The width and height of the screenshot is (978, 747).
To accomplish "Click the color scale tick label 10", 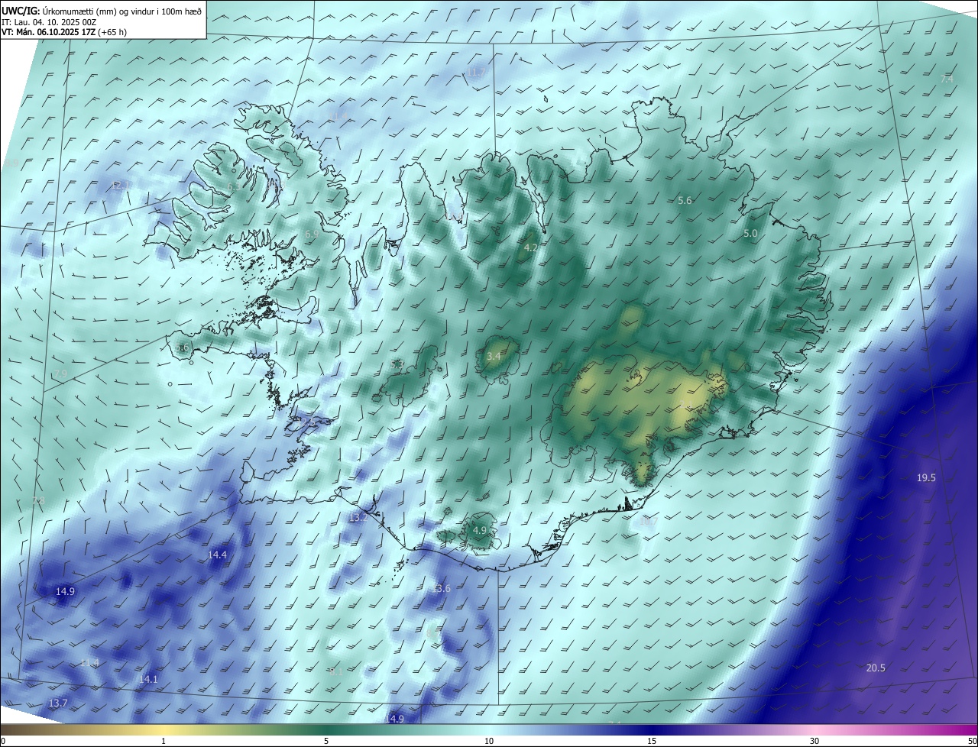I will coord(489,741).
